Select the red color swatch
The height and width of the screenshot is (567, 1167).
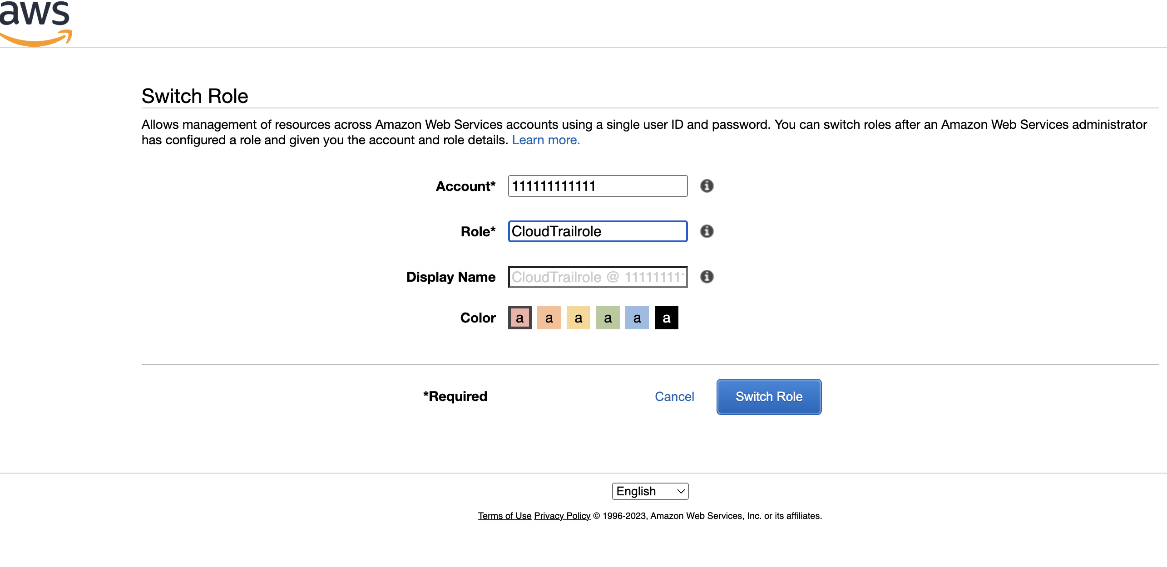(x=519, y=318)
